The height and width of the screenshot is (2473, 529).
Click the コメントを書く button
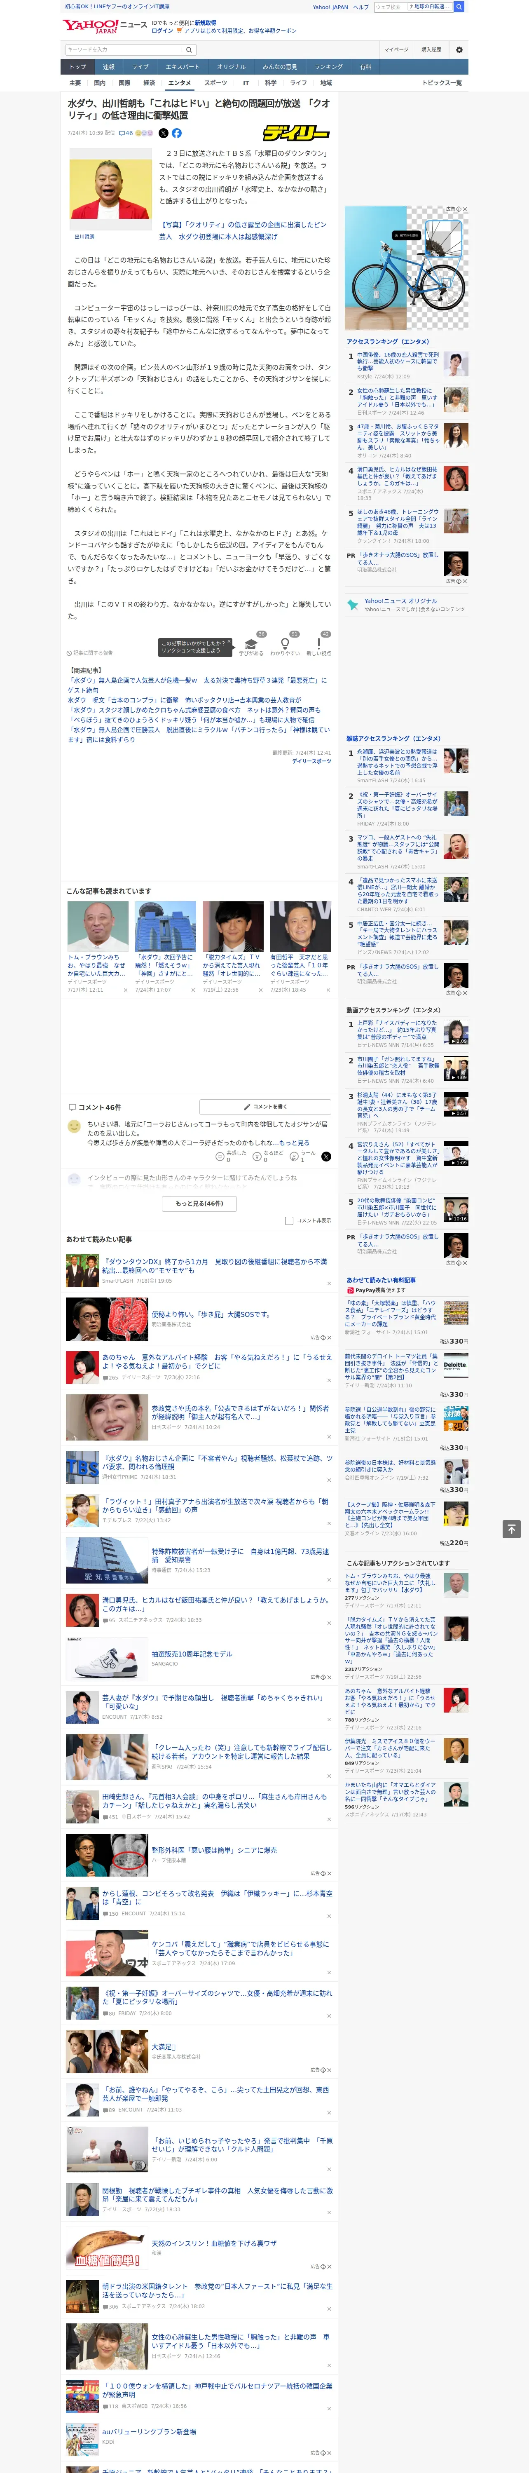pos(265,1107)
